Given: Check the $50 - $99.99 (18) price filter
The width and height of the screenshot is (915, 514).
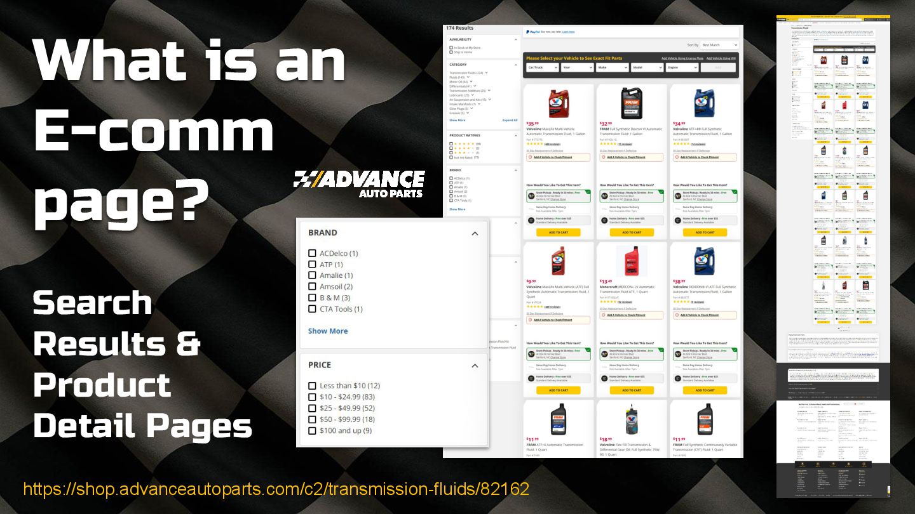Looking at the screenshot, I should coord(312,419).
